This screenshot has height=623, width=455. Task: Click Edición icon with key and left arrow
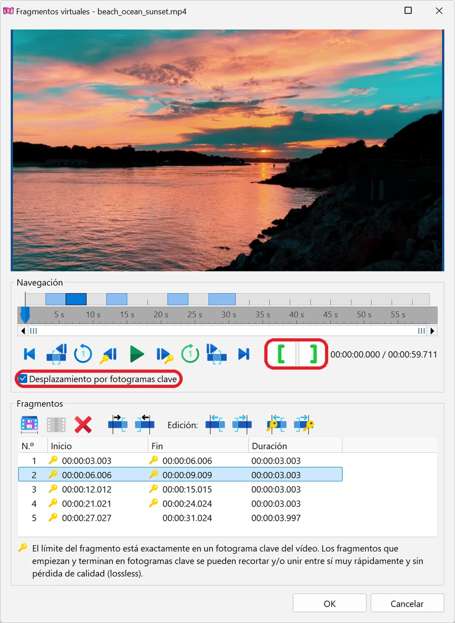pyautogui.click(x=277, y=424)
